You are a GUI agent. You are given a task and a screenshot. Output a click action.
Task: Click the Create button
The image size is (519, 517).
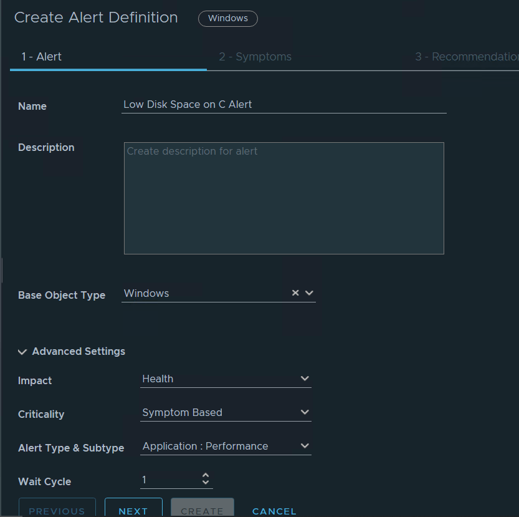(x=202, y=509)
